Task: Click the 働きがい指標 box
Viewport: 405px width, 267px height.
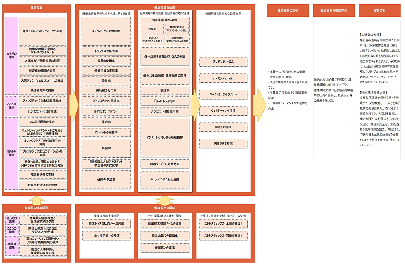Action: (223, 127)
